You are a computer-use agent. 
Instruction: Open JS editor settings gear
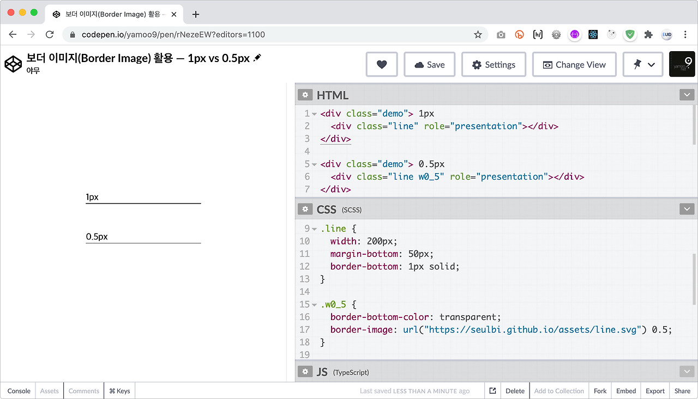point(305,372)
